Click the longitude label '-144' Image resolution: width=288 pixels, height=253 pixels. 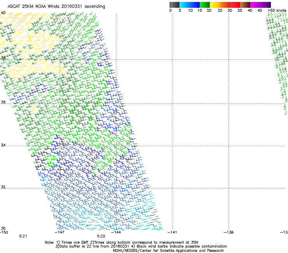click(116, 232)
